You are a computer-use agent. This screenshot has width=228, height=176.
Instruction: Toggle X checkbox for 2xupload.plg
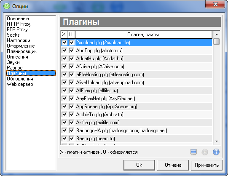click(64, 43)
